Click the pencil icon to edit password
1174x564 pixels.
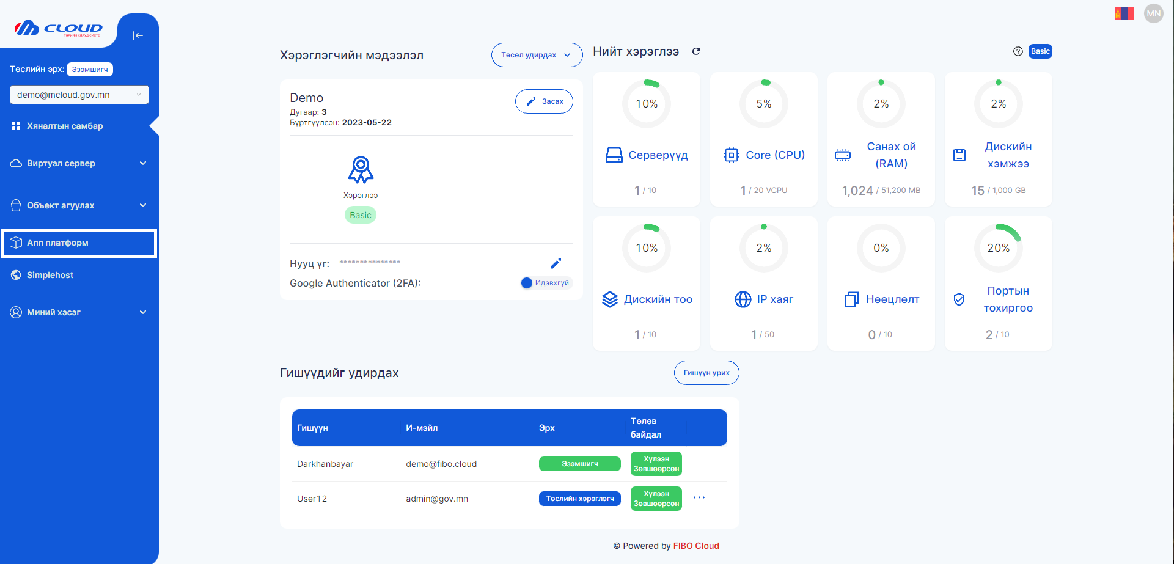pyautogui.click(x=556, y=263)
